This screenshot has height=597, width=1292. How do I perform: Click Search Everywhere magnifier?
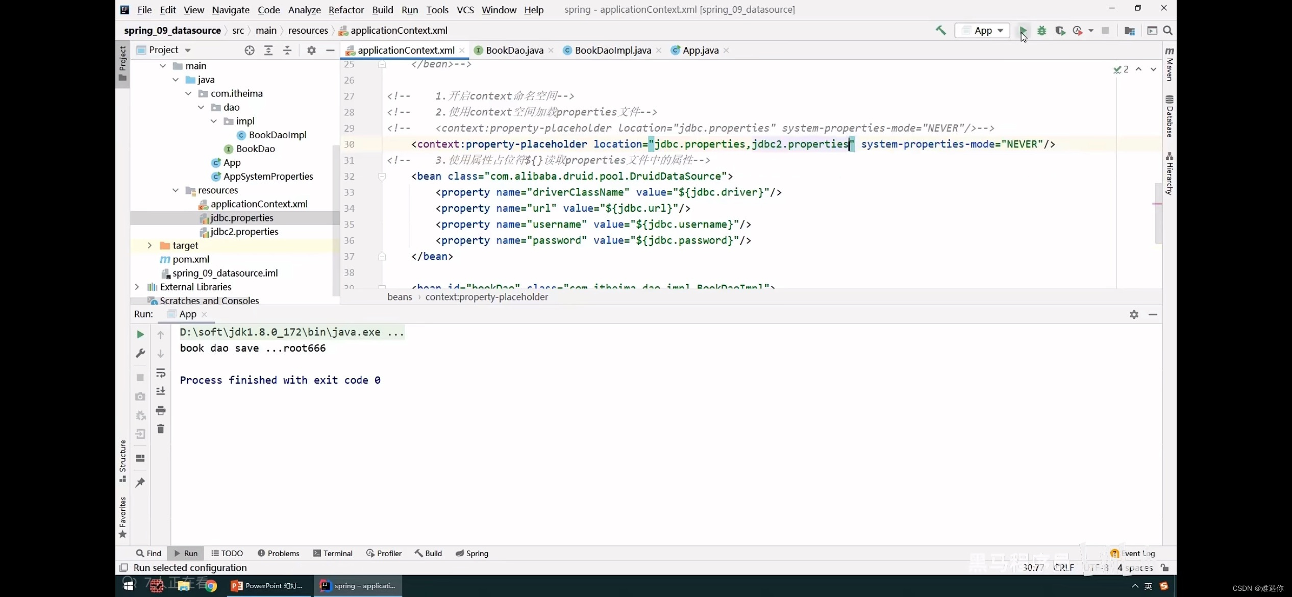[x=1167, y=31]
